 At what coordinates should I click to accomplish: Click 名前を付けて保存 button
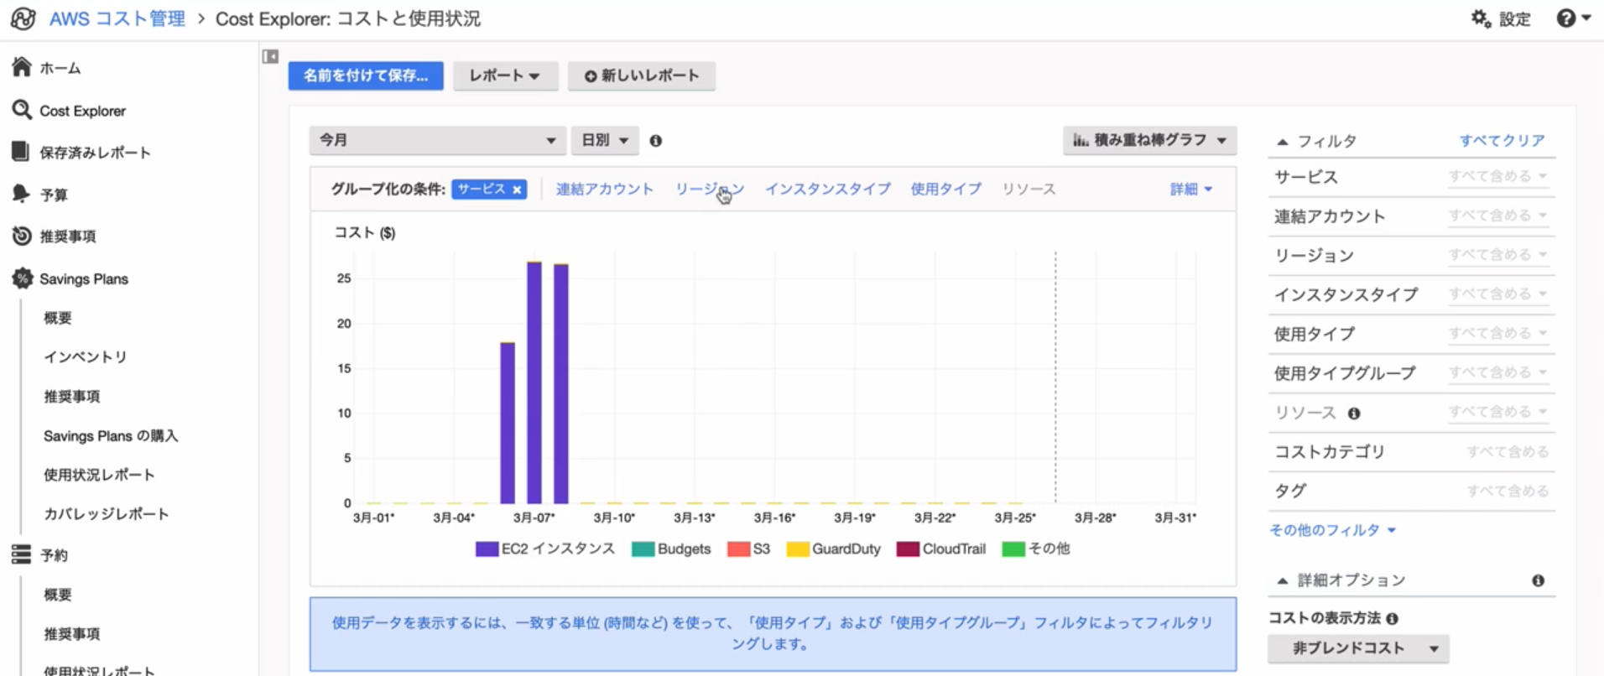[x=366, y=75]
